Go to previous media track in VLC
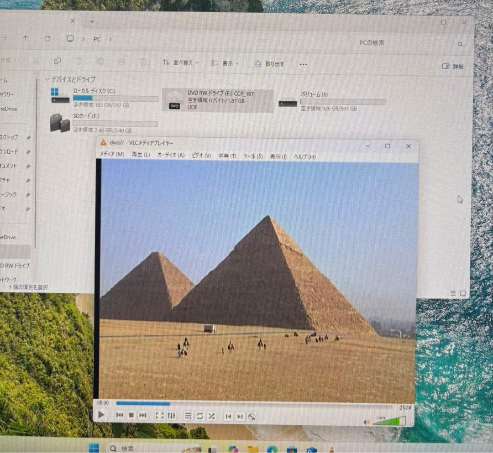The height and width of the screenshot is (453, 493). [120, 415]
